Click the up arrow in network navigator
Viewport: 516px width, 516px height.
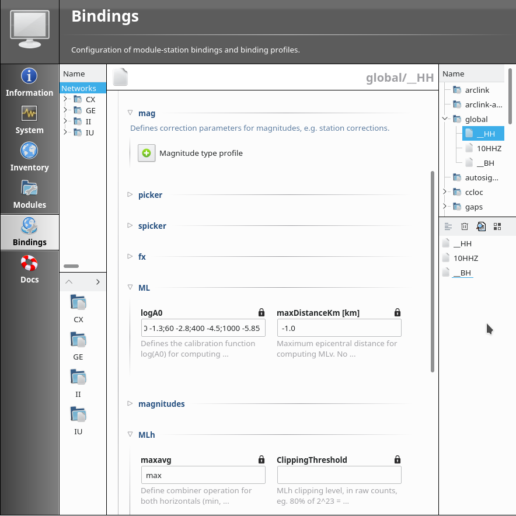(x=69, y=282)
